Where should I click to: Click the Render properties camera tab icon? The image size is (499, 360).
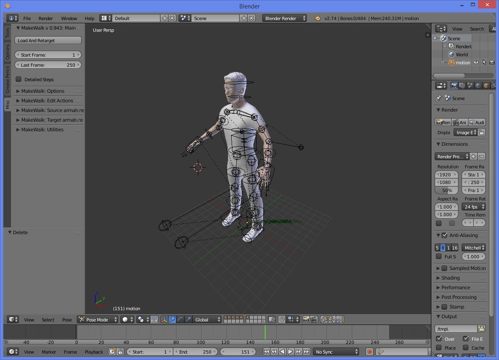tap(454, 85)
